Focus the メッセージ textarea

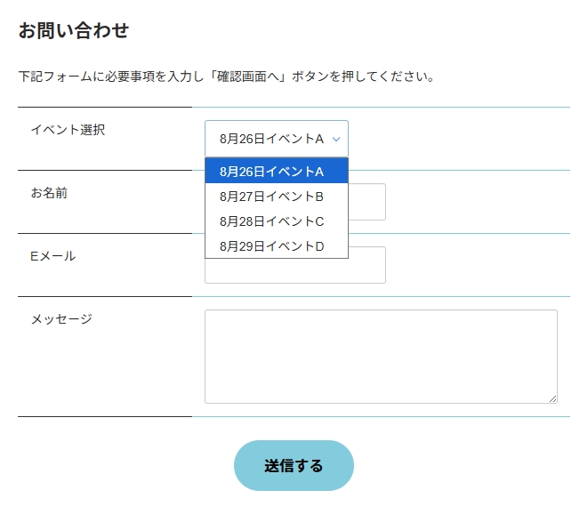[381, 357]
